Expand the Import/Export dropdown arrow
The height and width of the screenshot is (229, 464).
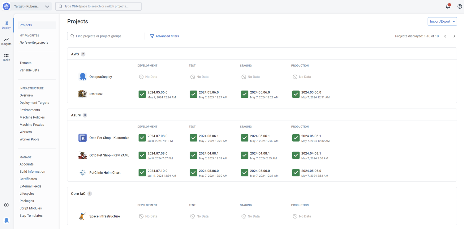tap(453, 21)
